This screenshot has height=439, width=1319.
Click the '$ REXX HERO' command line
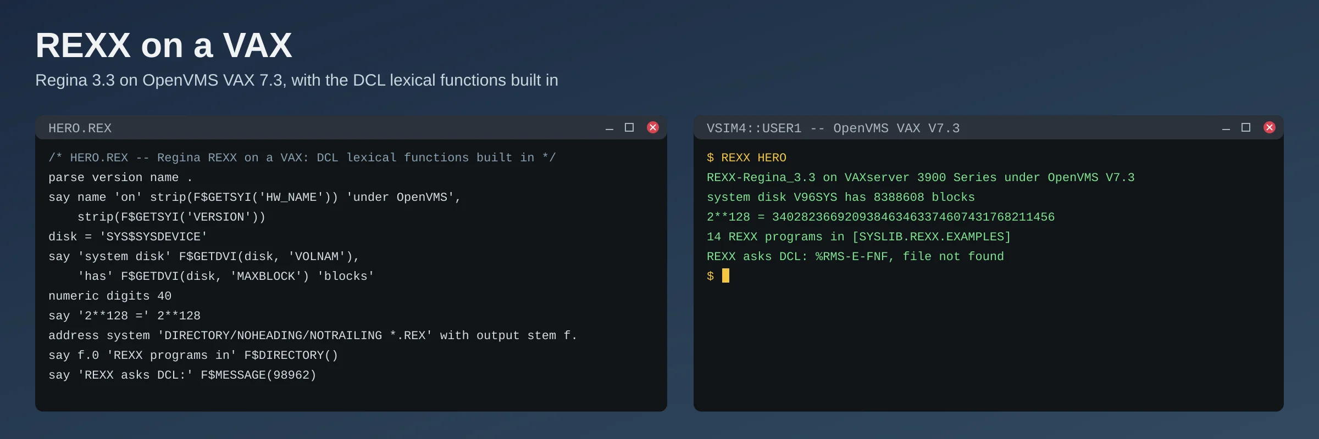coord(746,157)
